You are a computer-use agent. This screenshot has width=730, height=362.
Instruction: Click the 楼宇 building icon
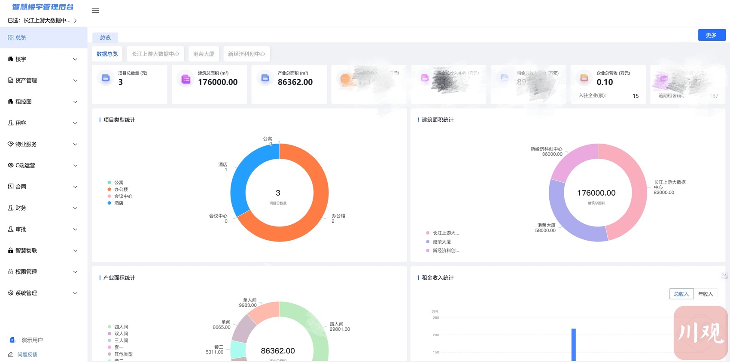point(11,59)
